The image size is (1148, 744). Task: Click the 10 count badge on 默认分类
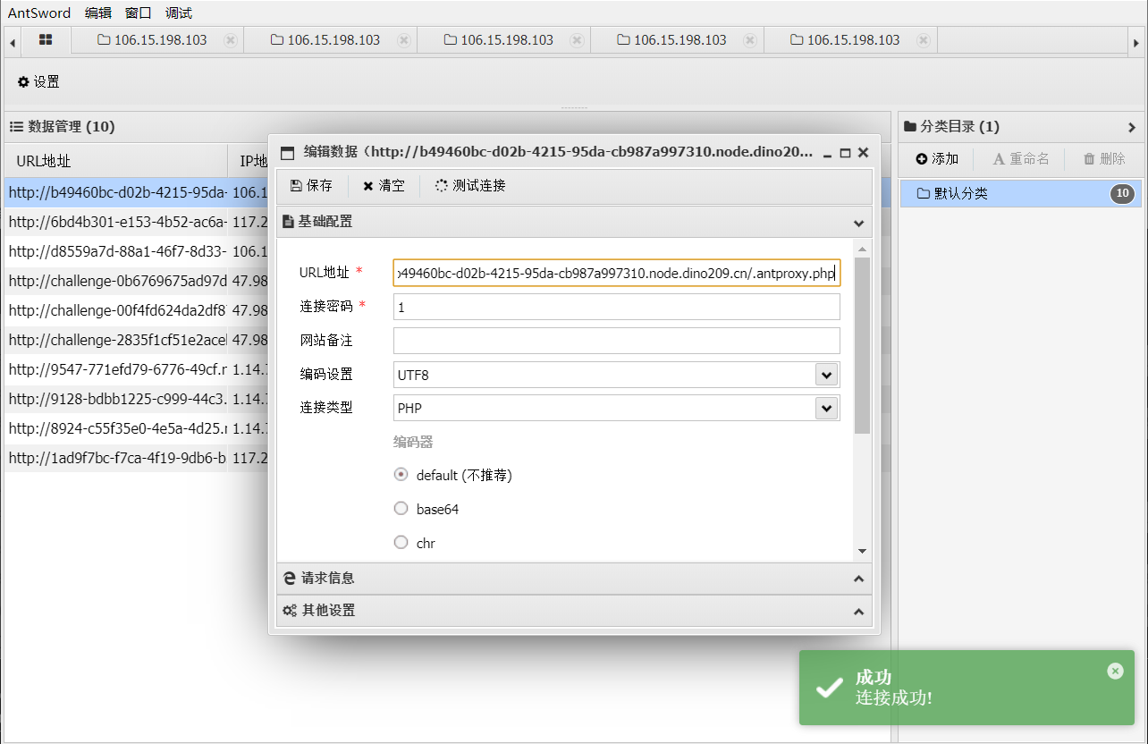point(1122,193)
